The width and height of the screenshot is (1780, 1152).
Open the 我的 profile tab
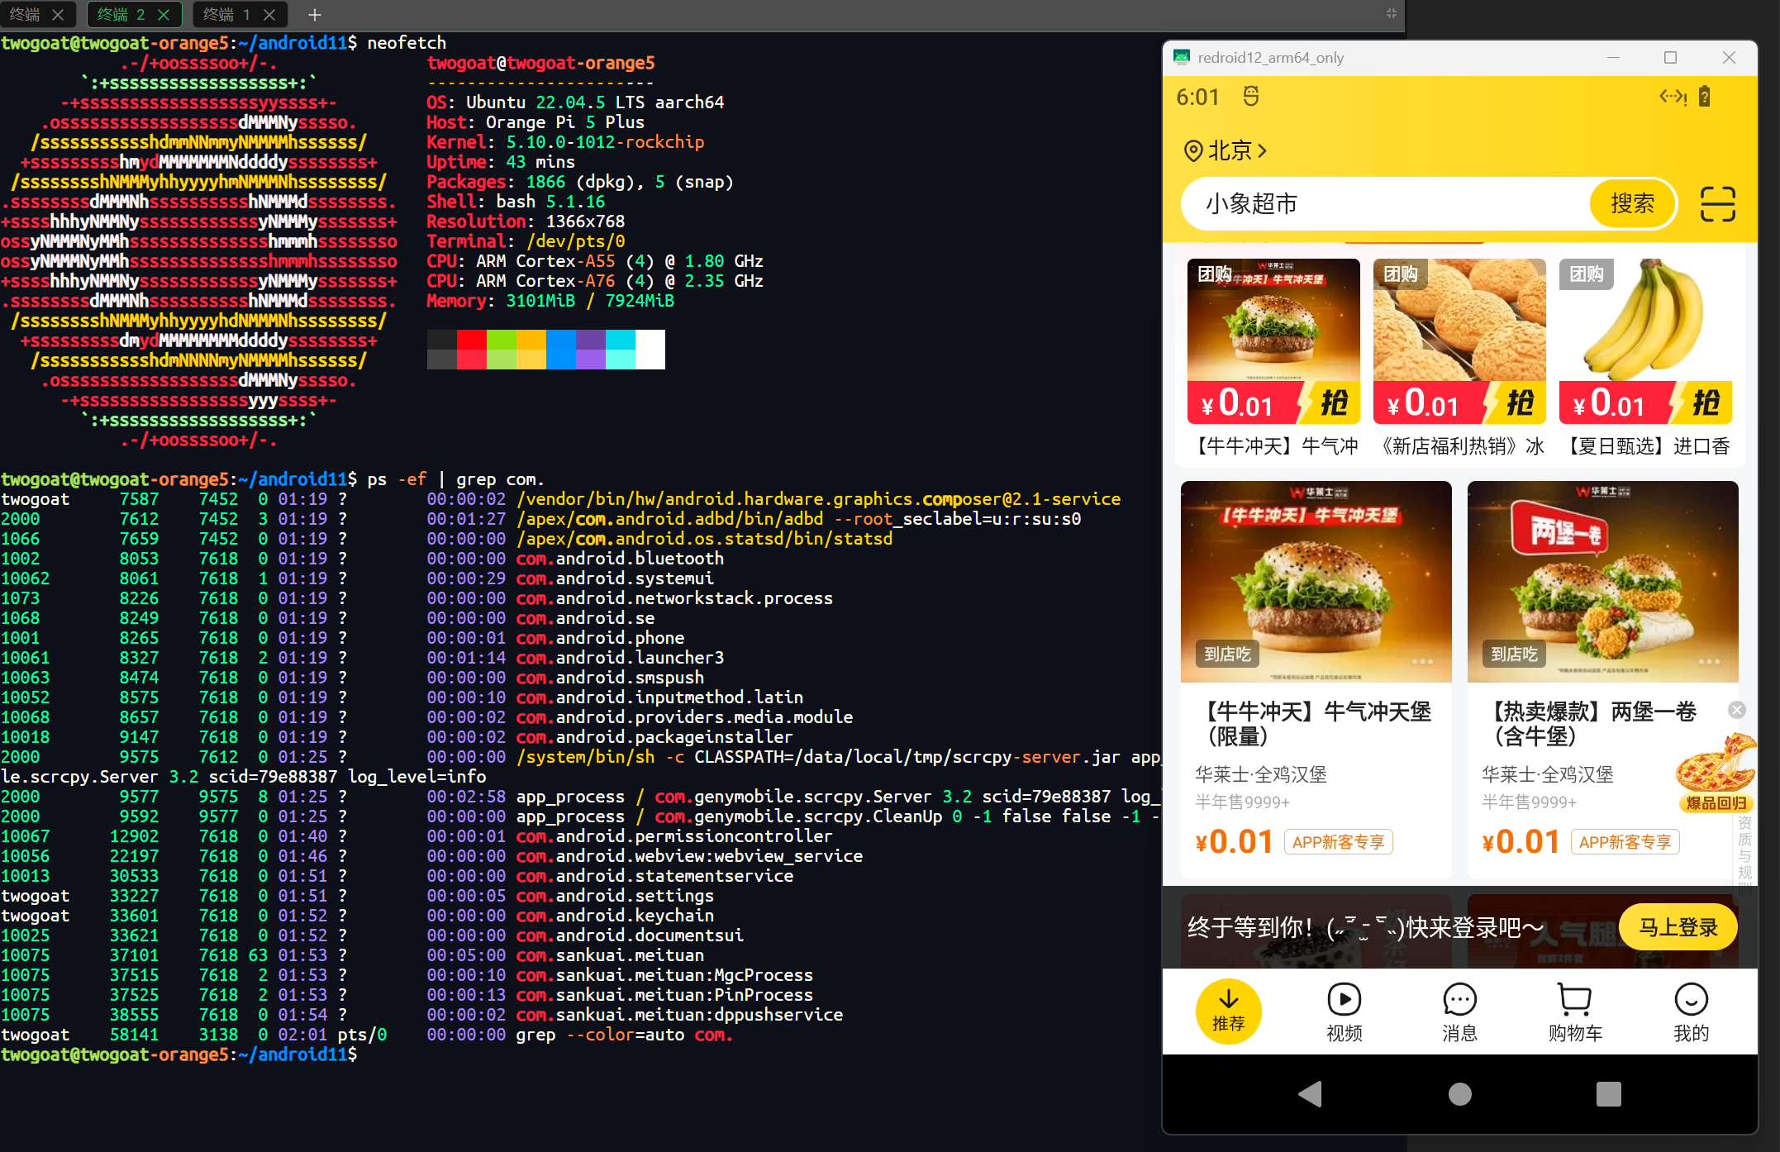[1691, 1012]
